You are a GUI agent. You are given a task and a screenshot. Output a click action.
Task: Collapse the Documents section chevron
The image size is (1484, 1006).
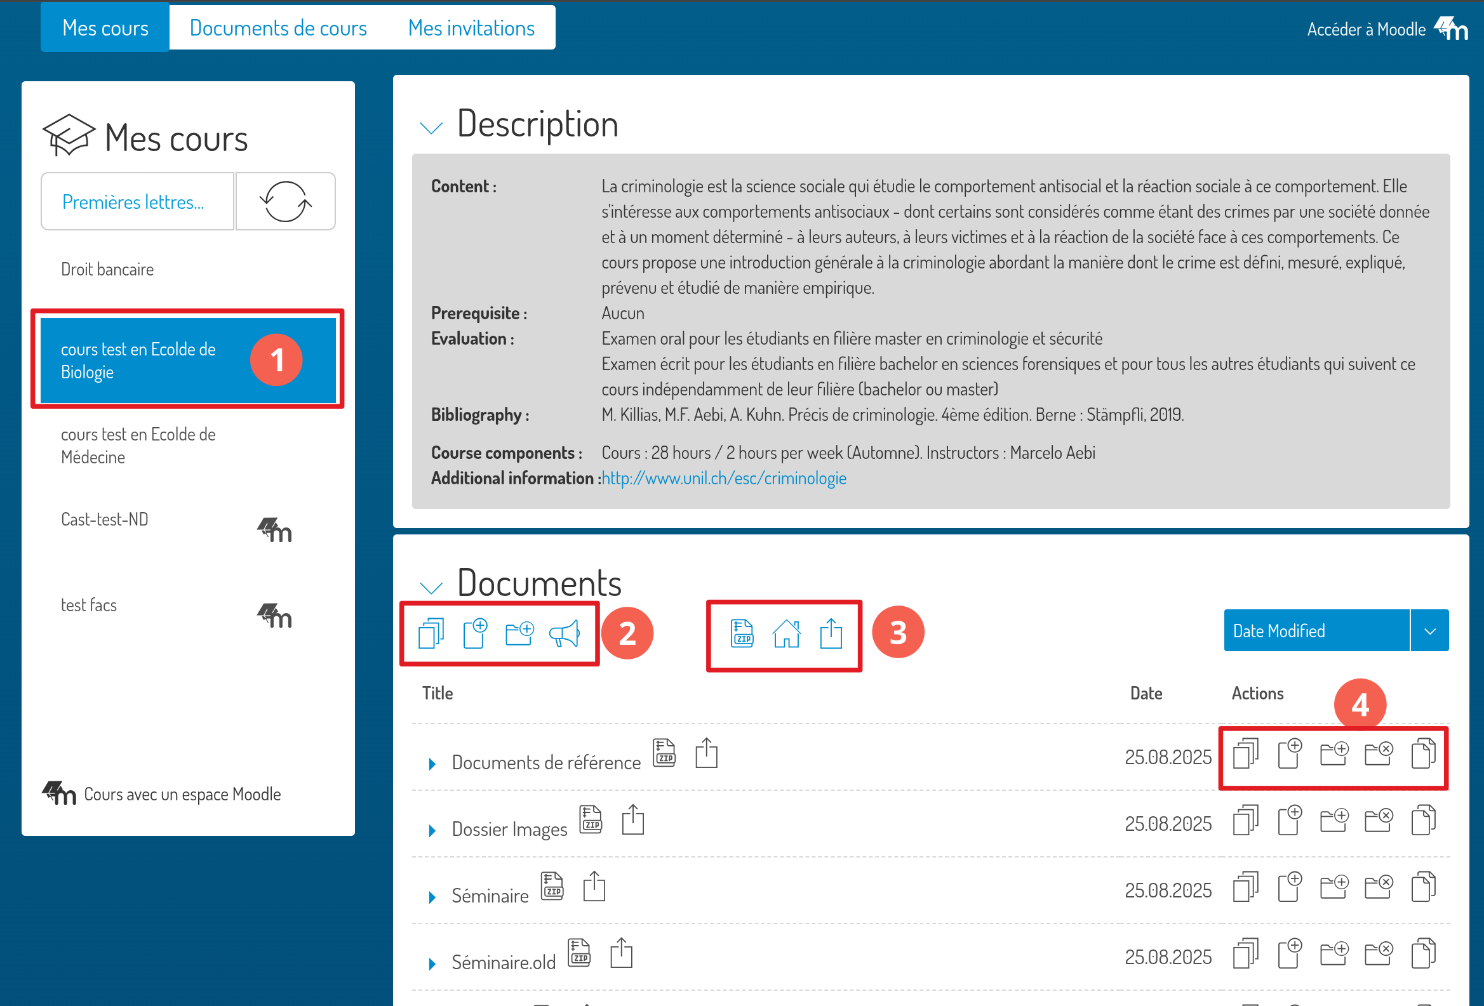click(x=431, y=586)
